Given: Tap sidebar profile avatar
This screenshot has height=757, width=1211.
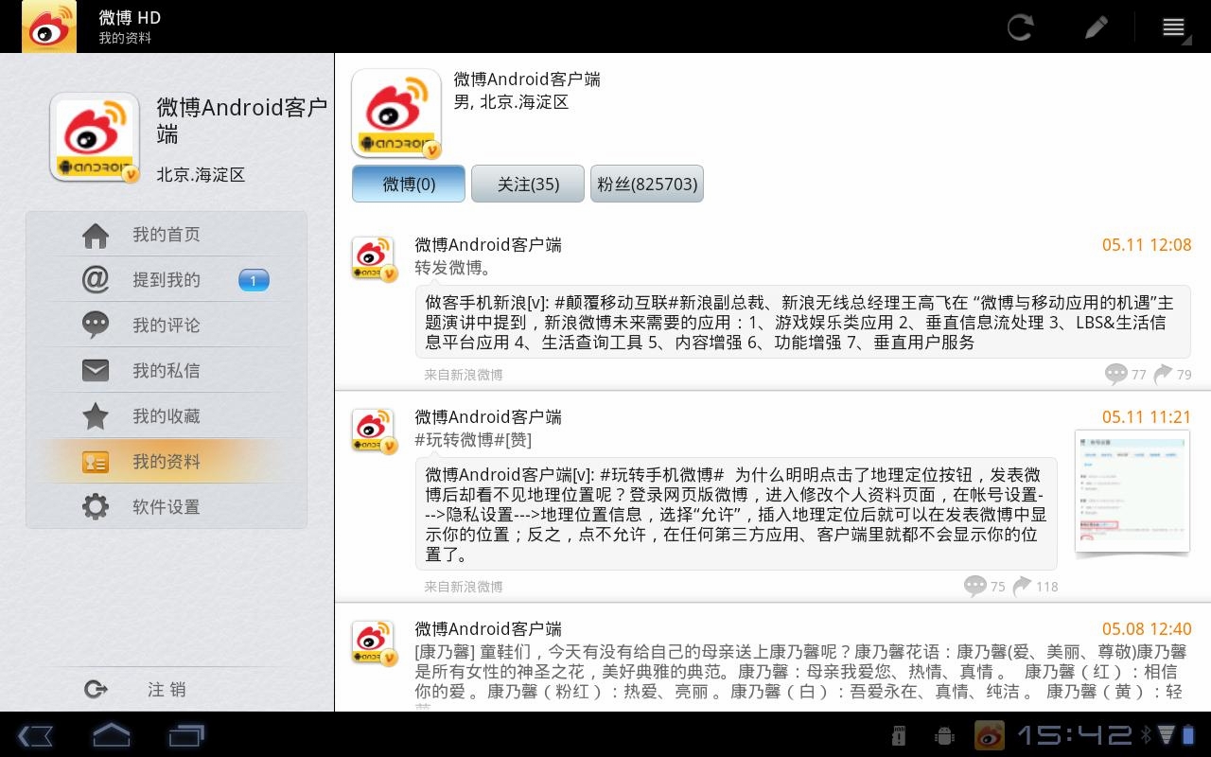Looking at the screenshot, I should click(95, 137).
